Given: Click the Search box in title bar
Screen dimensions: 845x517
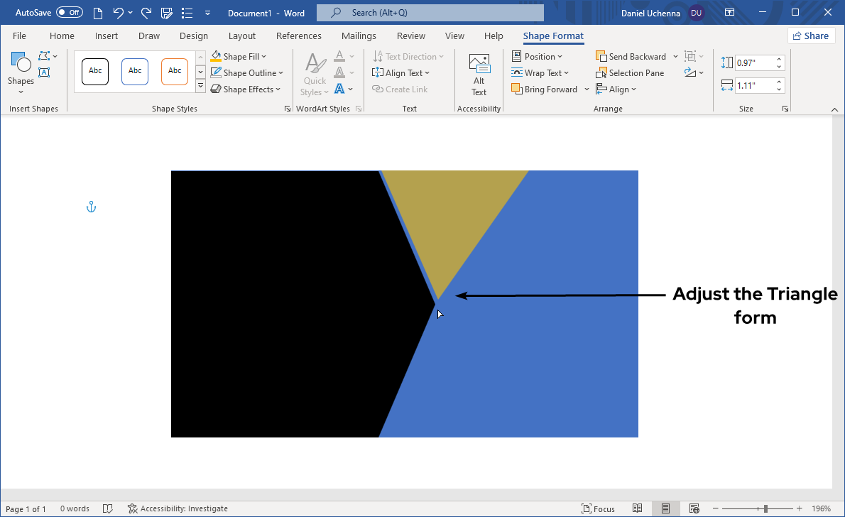Looking at the screenshot, I should (x=430, y=13).
